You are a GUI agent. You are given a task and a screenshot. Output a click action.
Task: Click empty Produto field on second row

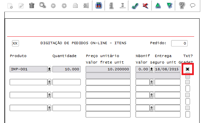(29, 82)
